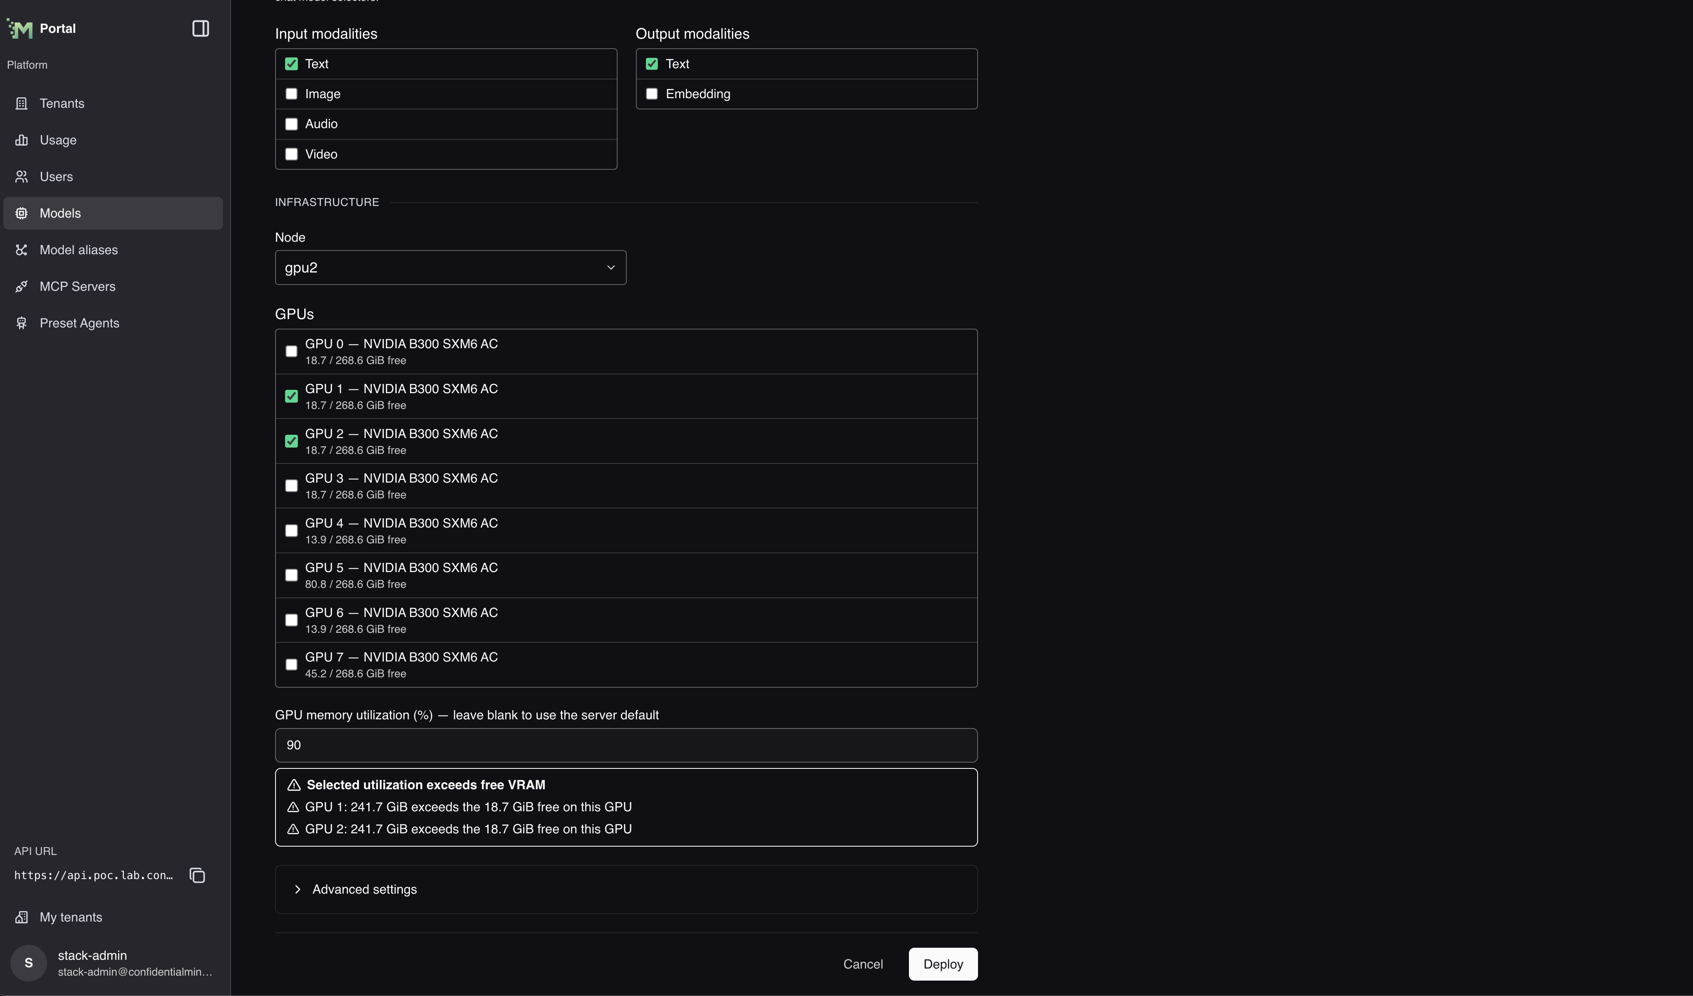
Task: Select the GPU 5 checkbox
Action: click(291, 575)
